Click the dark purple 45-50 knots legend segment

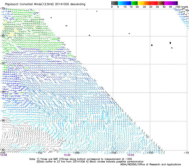click(174, 3)
